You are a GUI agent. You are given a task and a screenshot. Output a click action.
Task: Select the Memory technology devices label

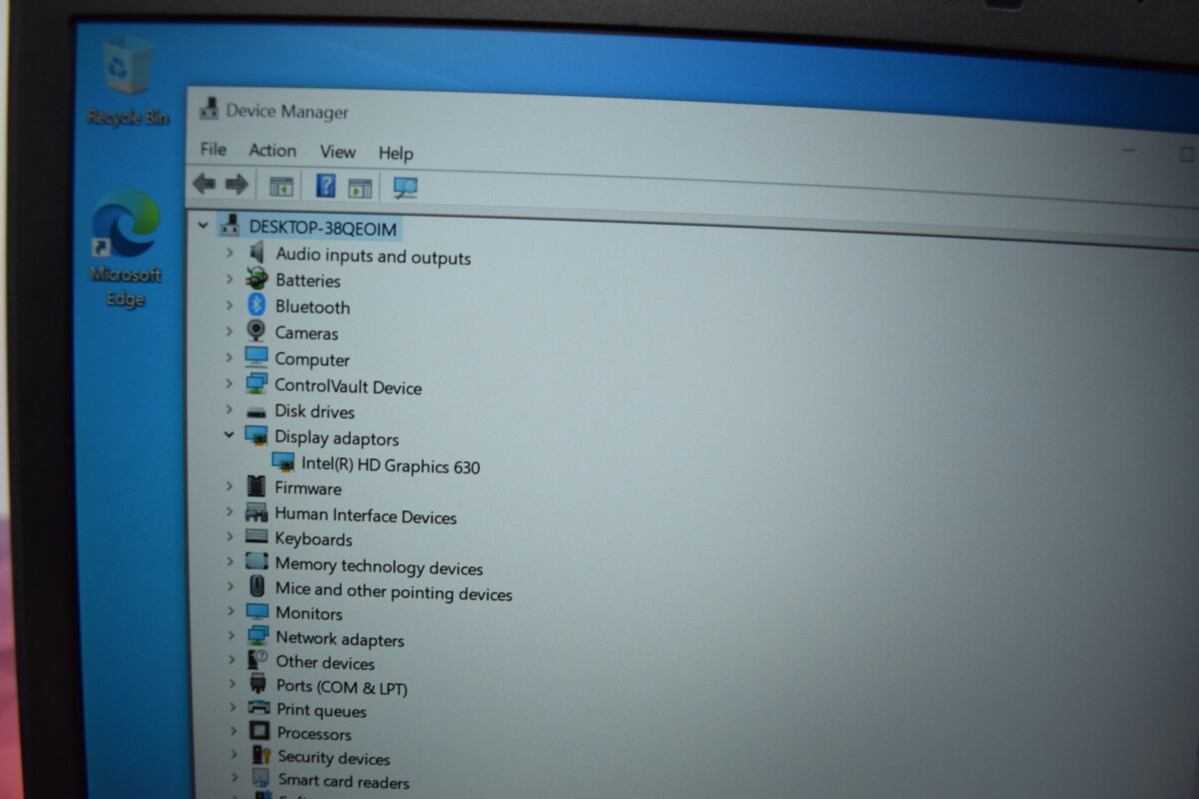(379, 566)
